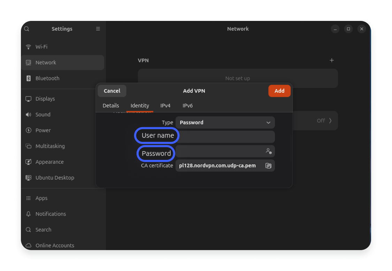This screenshot has width=392, height=271.
Task: Open the CA certificate file picker icon
Action: [268, 165]
